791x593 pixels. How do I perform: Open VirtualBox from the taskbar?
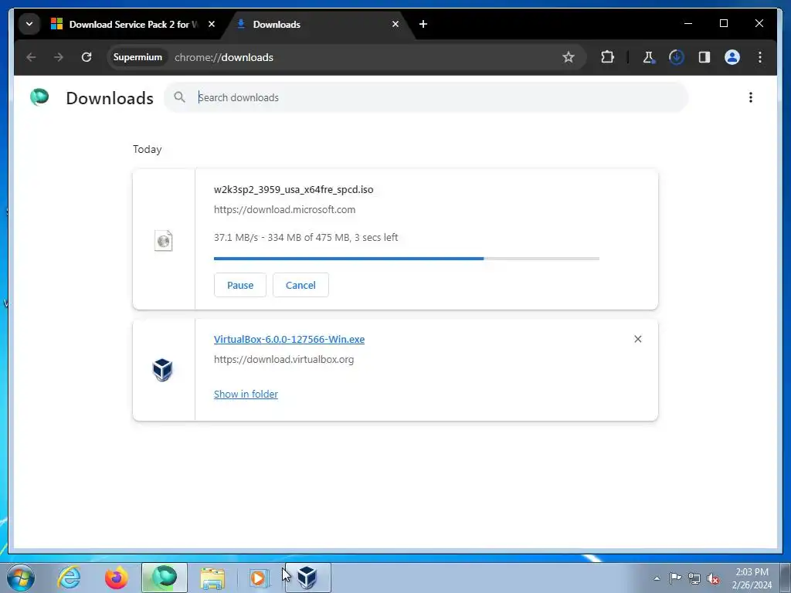[307, 578]
